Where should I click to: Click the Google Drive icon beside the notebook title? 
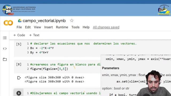click(x=20, y=21)
